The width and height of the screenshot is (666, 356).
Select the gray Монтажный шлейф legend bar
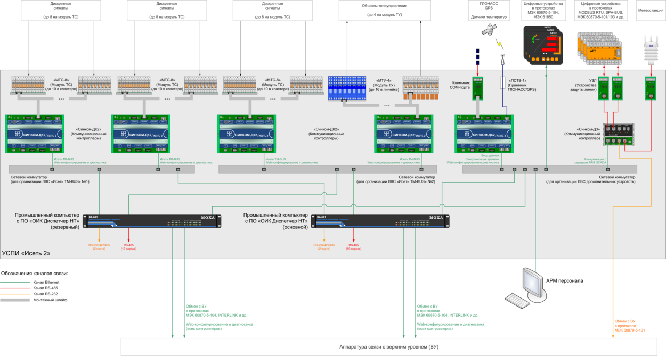16,300
